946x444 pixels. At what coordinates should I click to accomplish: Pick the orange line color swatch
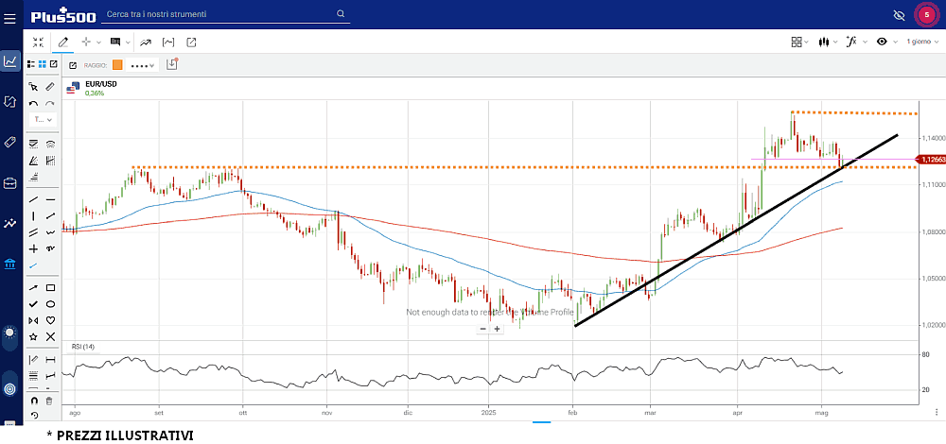coord(117,65)
